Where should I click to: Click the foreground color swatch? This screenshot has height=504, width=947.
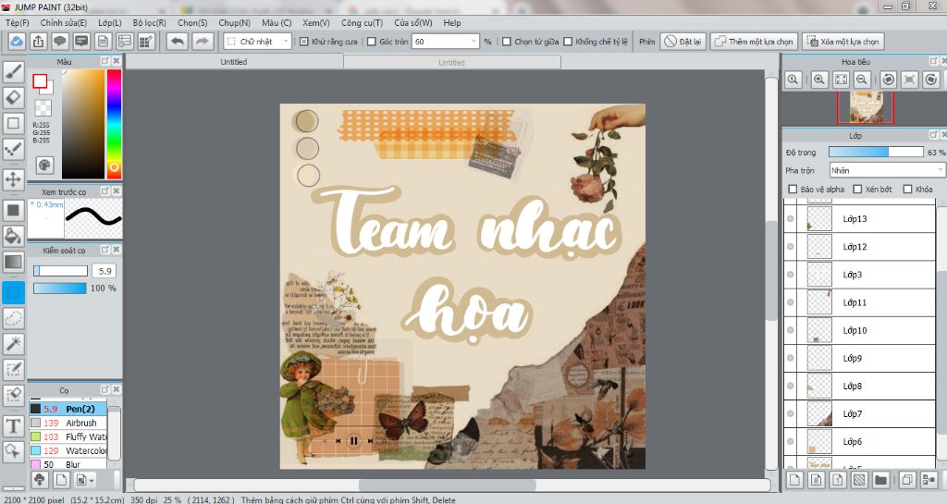tap(40, 81)
